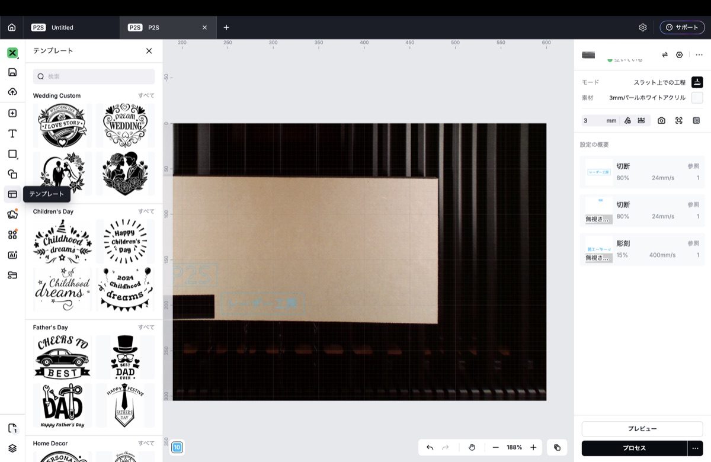Focus the template search field

pyautogui.click(x=94, y=76)
